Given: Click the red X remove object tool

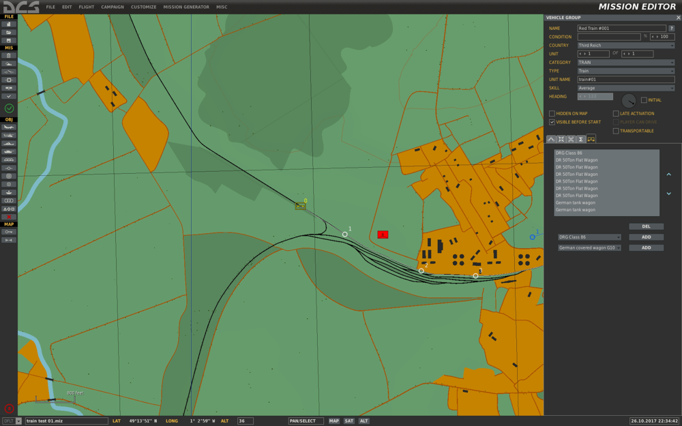Looking at the screenshot, I should 9,217.
